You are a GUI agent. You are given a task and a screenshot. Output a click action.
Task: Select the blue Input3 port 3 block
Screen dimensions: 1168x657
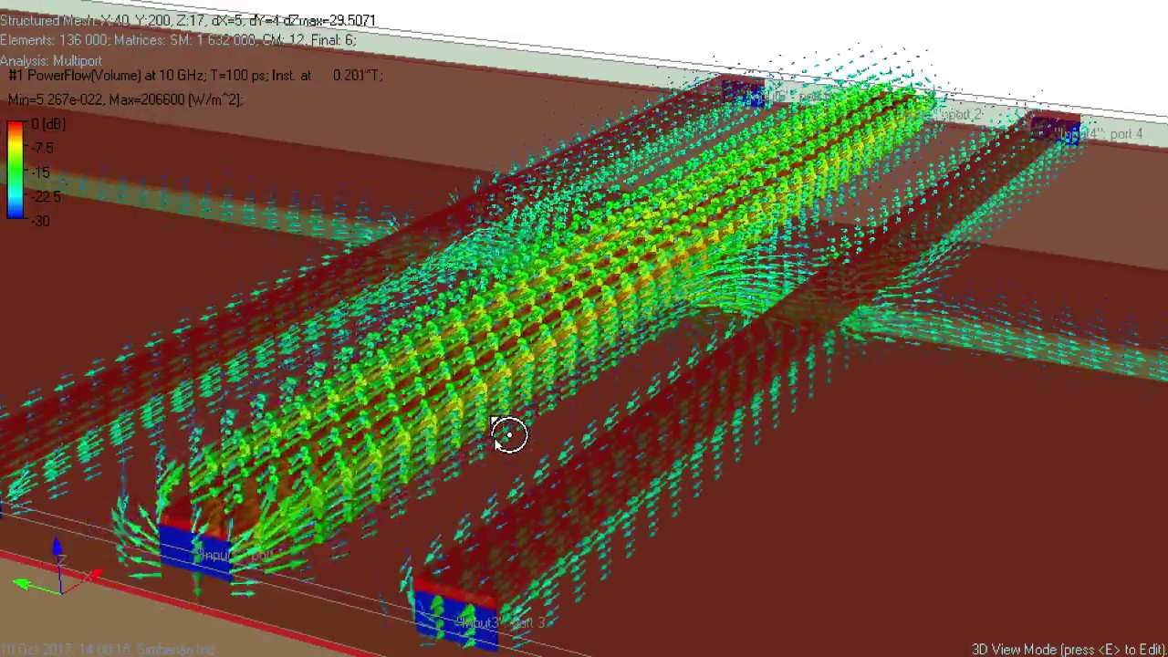pyautogui.click(x=454, y=618)
